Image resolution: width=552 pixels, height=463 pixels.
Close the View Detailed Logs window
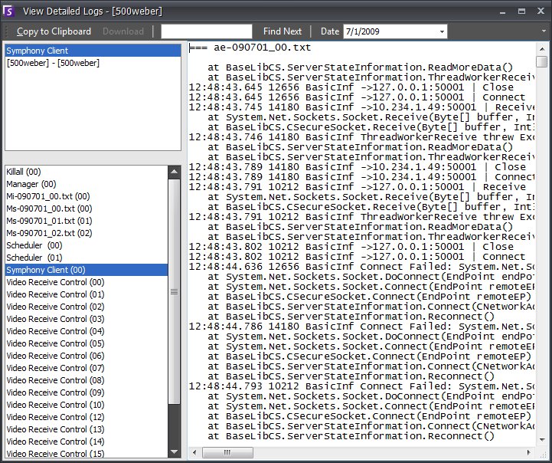(x=541, y=11)
